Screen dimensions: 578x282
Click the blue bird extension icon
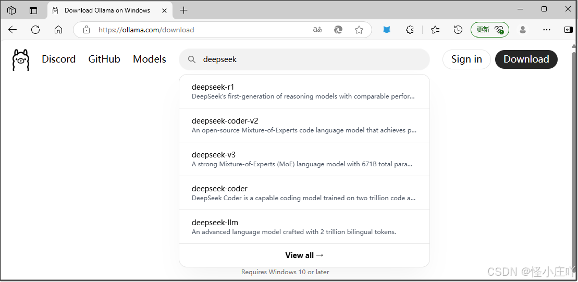[386, 30]
